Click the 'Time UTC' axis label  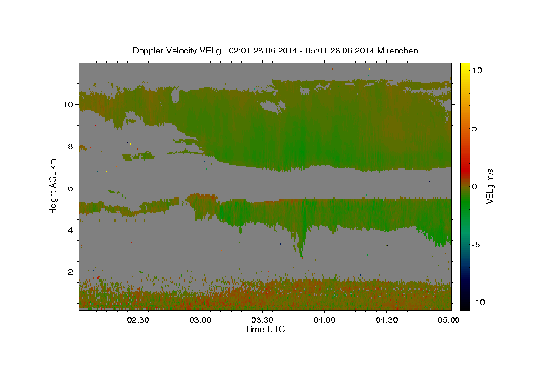point(265,329)
